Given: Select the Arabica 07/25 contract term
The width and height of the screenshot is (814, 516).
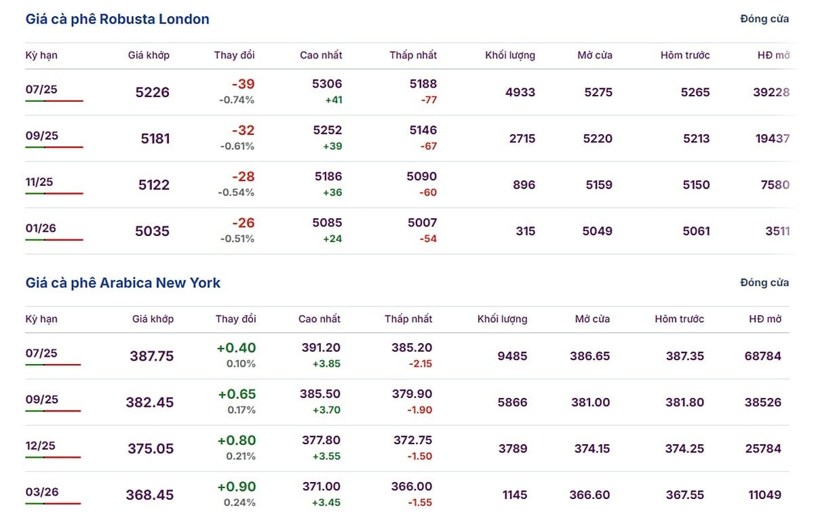Looking at the screenshot, I should 42,353.
